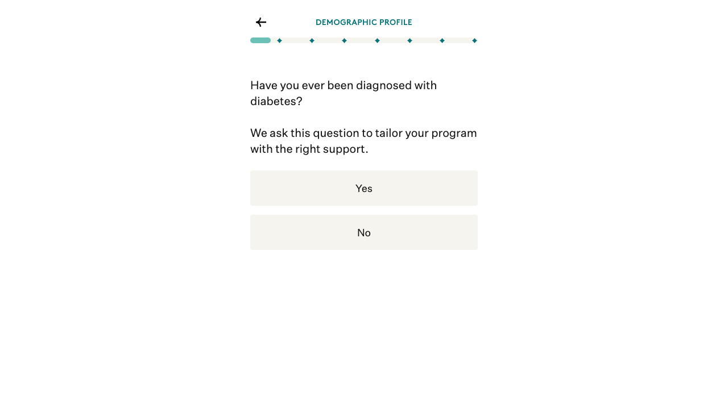This screenshot has height=409, width=728.
Task: Click the second diamond progress marker
Action: pos(312,40)
